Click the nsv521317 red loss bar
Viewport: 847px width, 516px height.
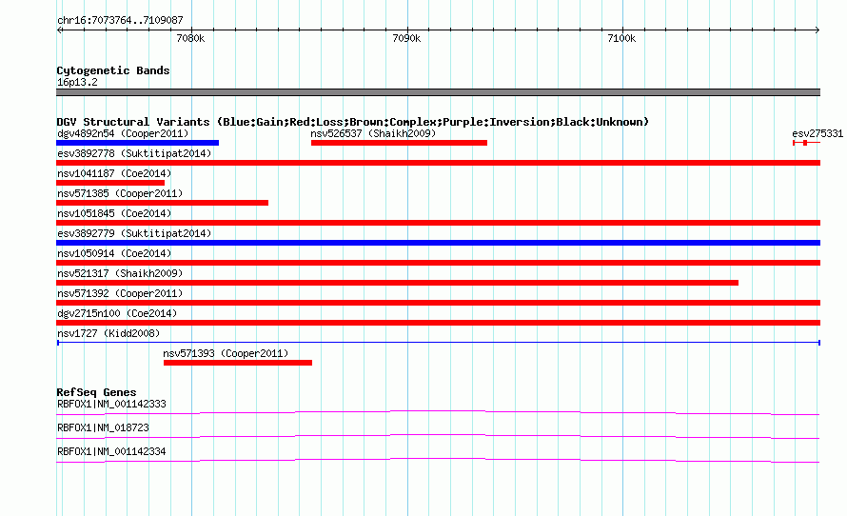coord(398,283)
